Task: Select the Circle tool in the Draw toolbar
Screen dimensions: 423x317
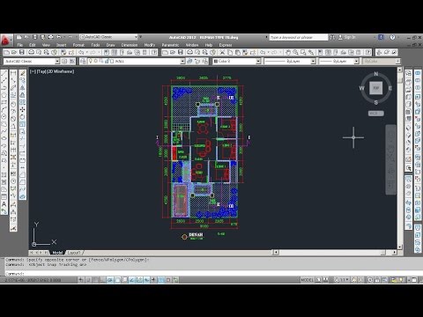Action: click(4, 117)
